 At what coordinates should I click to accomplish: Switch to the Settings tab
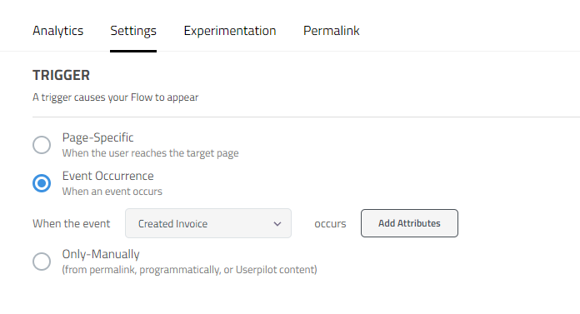pyautogui.click(x=133, y=31)
